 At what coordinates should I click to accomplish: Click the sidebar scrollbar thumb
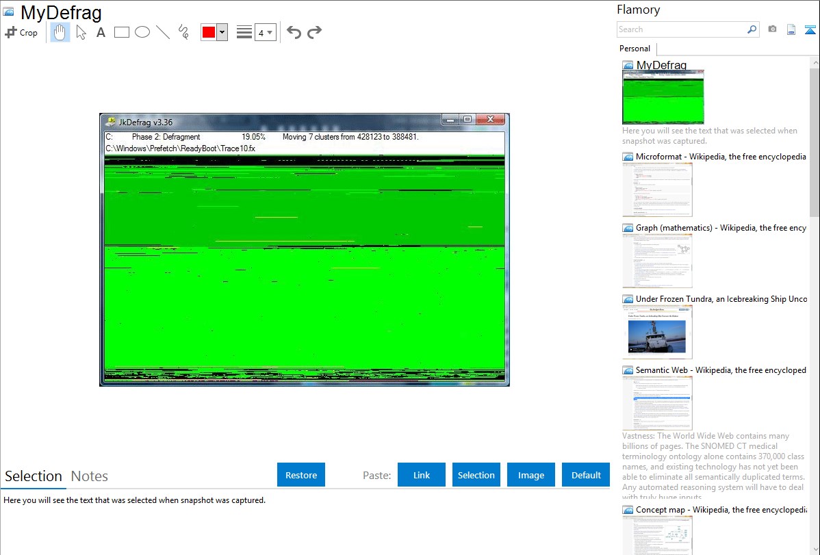click(x=815, y=141)
